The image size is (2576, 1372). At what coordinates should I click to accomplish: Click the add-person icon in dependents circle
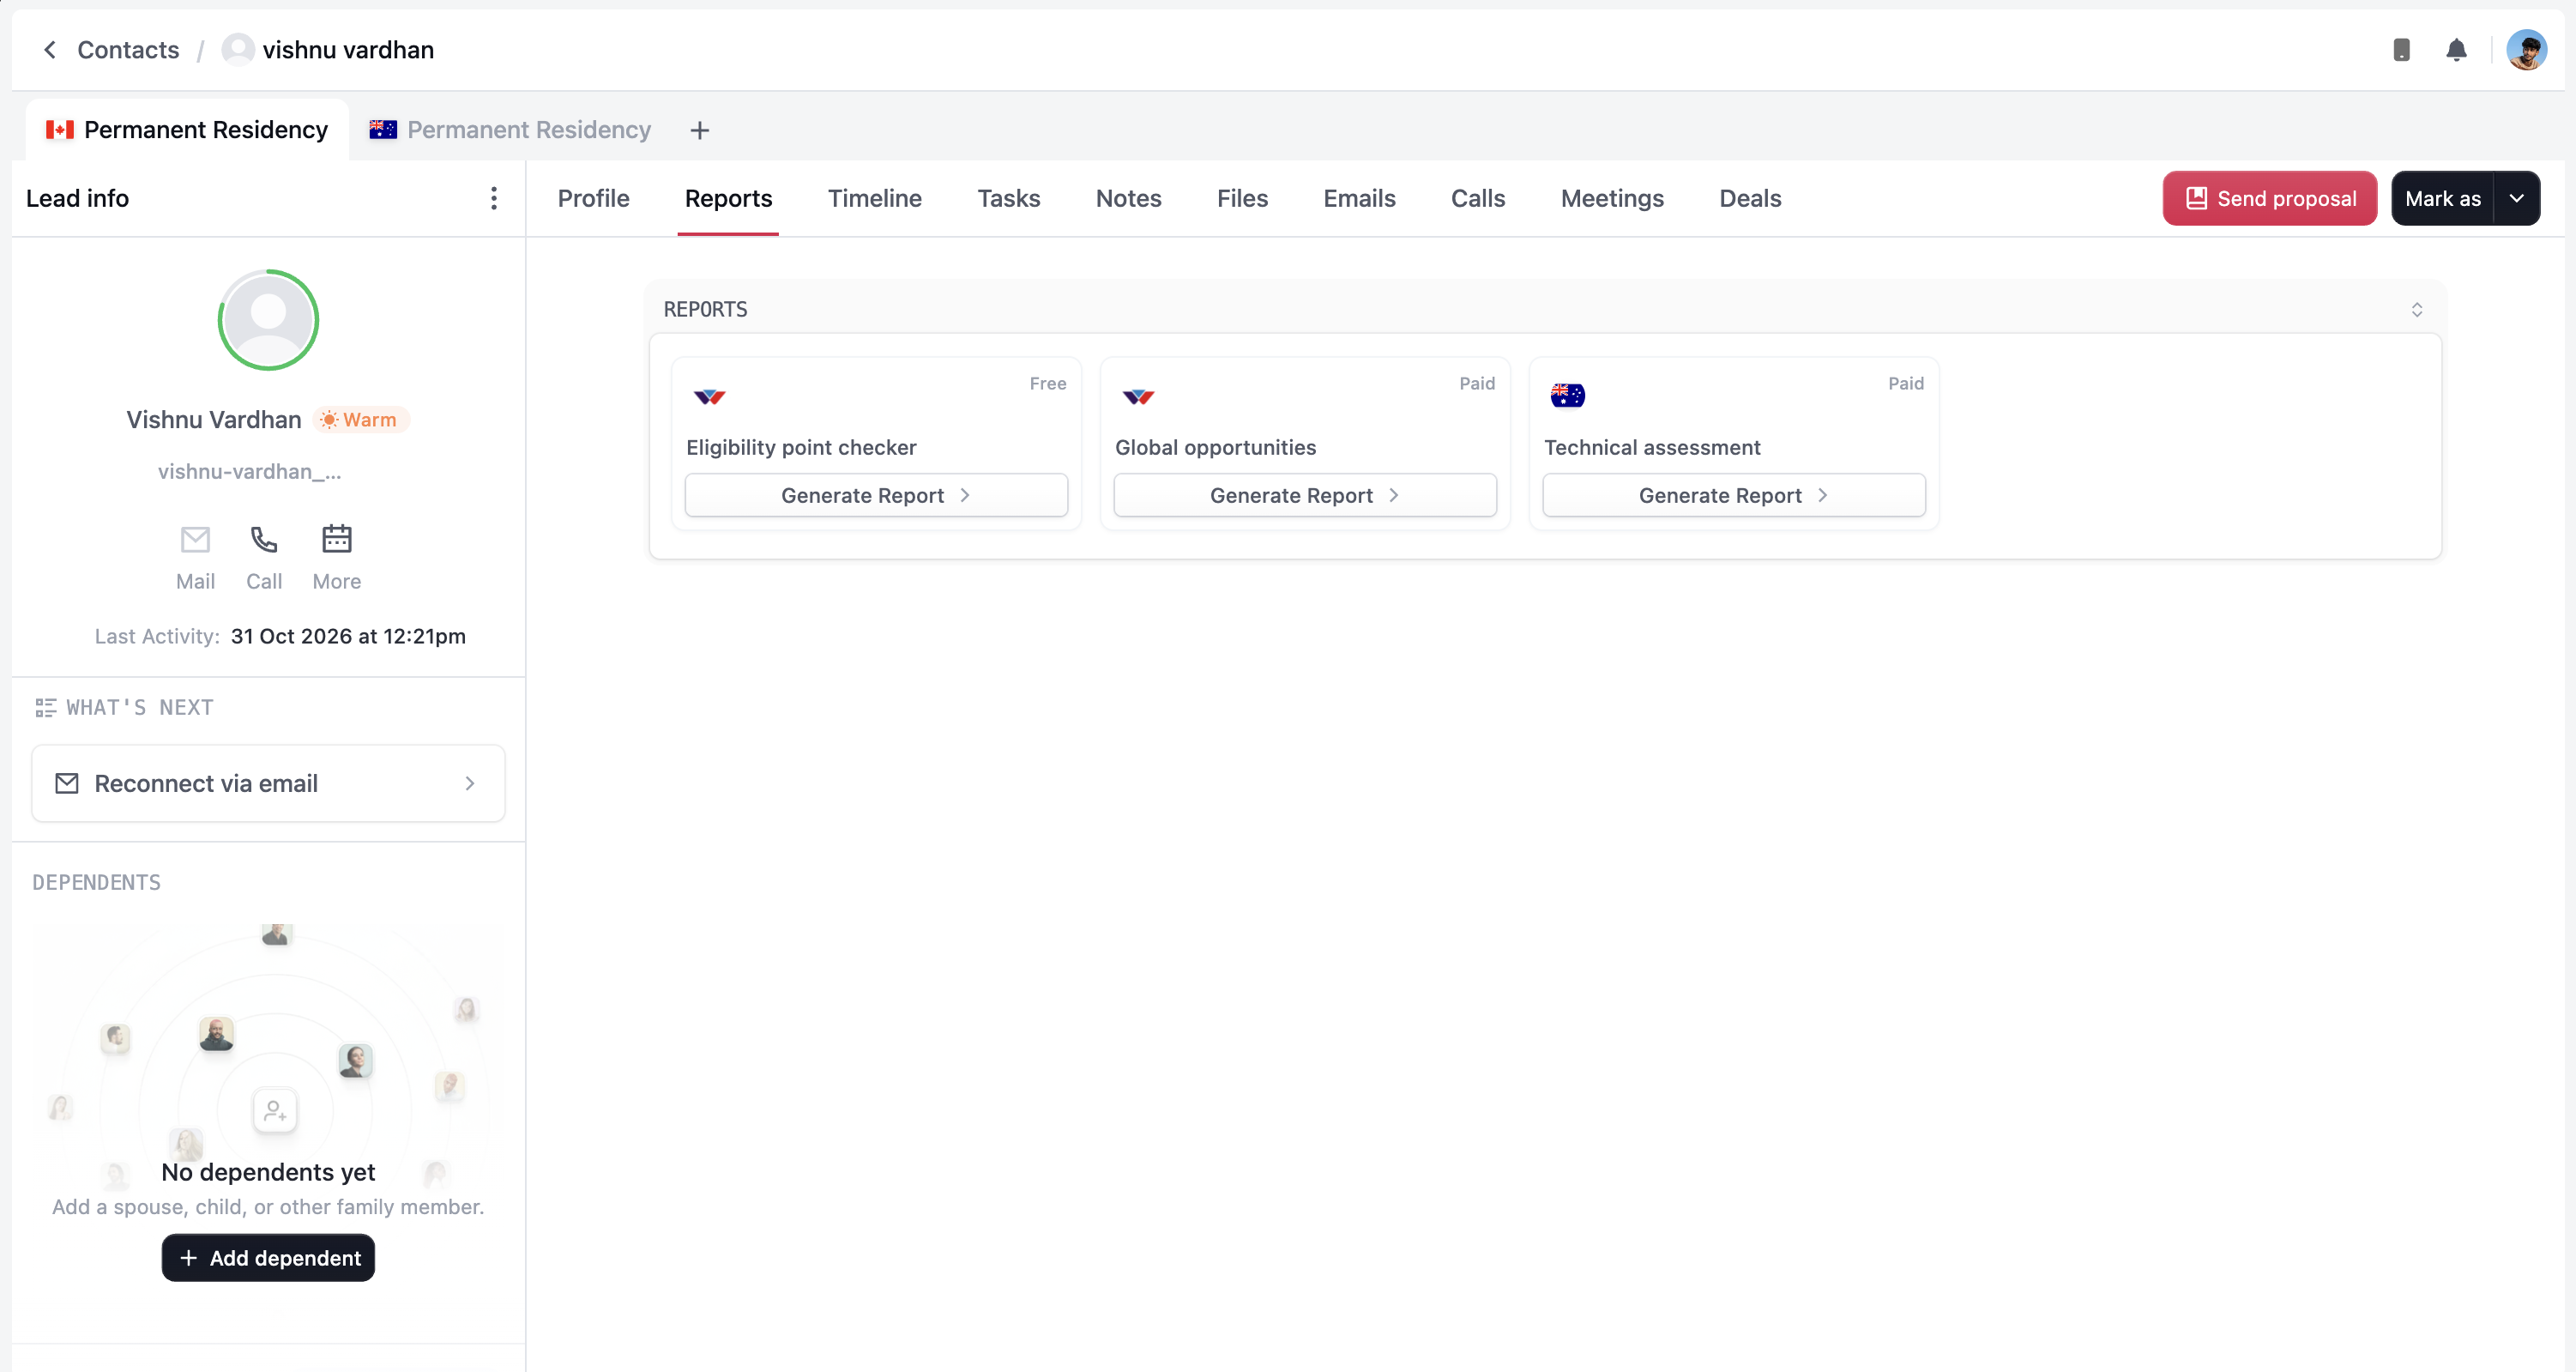[275, 1110]
